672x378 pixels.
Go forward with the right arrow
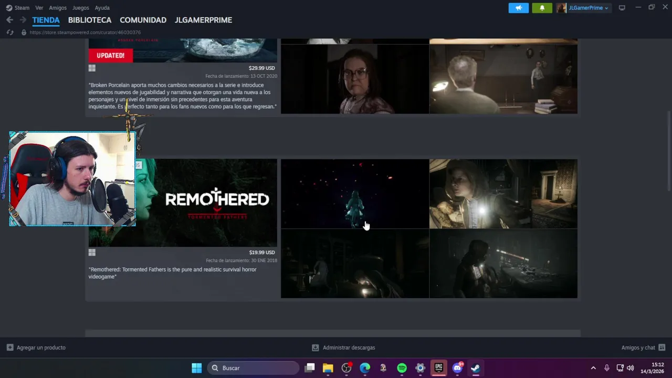(x=23, y=20)
